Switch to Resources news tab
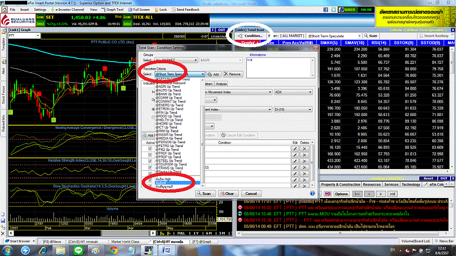The height and width of the screenshot is (256, 456). pos(372,185)
